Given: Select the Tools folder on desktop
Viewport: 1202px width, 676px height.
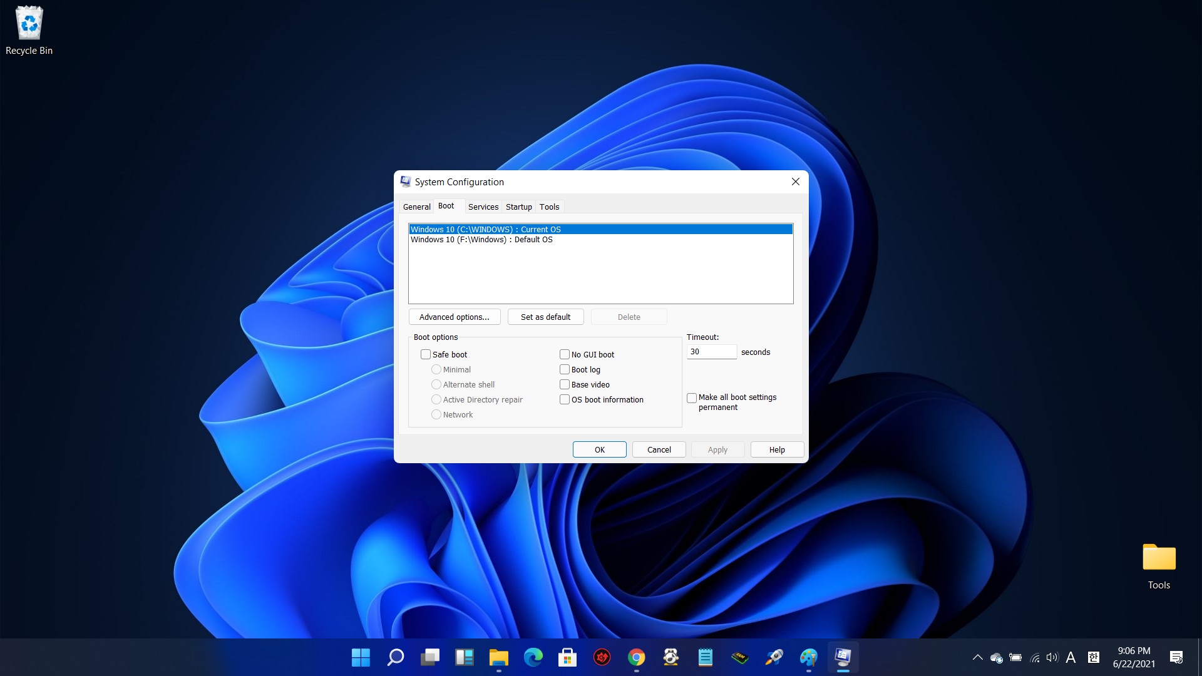Looking at the screenshot, I should point(1159,566).
